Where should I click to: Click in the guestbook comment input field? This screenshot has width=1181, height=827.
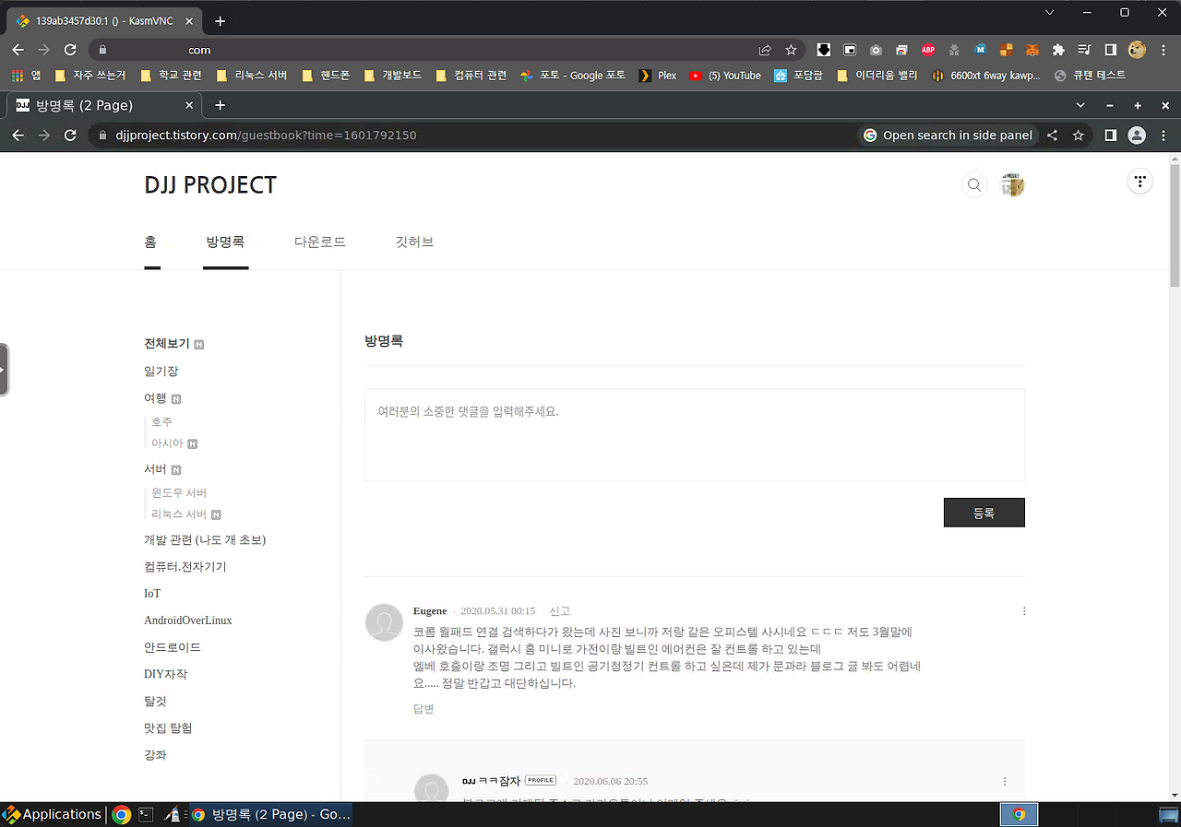(692, 433)
